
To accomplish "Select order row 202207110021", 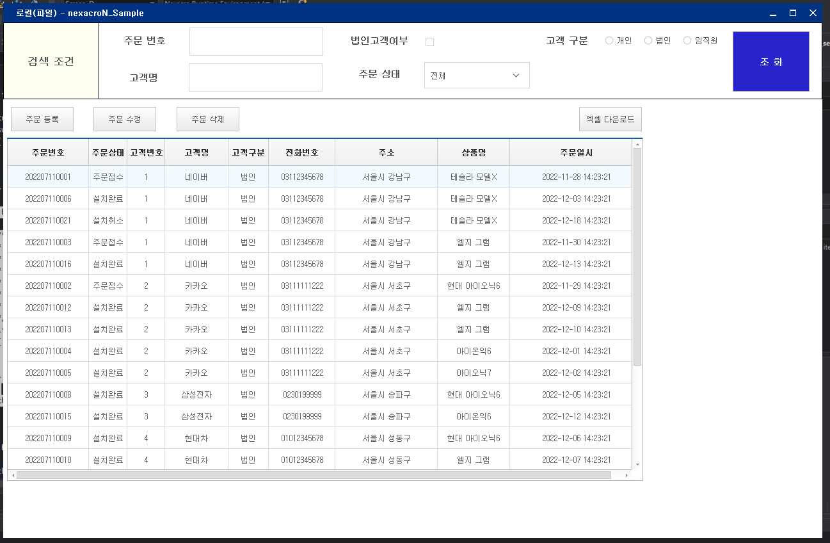I will pos(319,220).
